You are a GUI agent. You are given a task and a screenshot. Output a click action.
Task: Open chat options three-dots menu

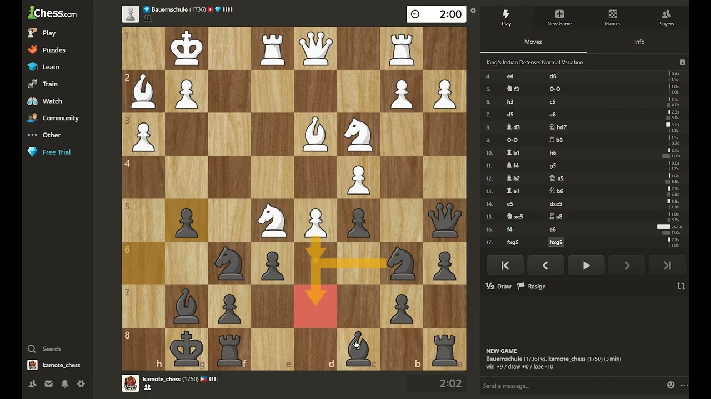click(684, 385)
